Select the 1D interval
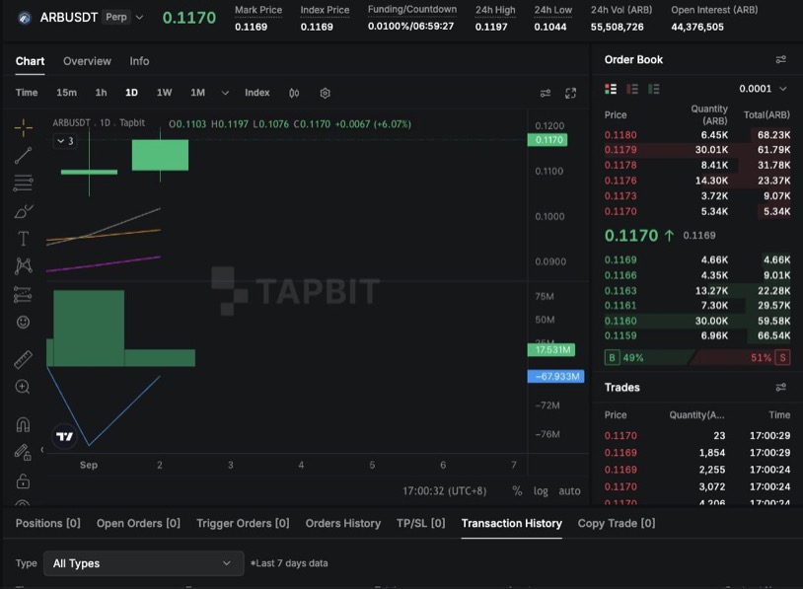 [x=131, y=93]
